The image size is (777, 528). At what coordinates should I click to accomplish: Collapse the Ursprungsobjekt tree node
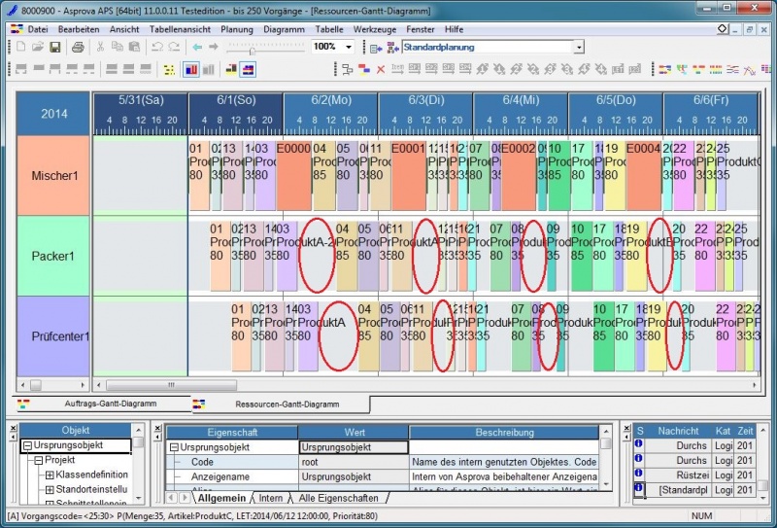27,447
